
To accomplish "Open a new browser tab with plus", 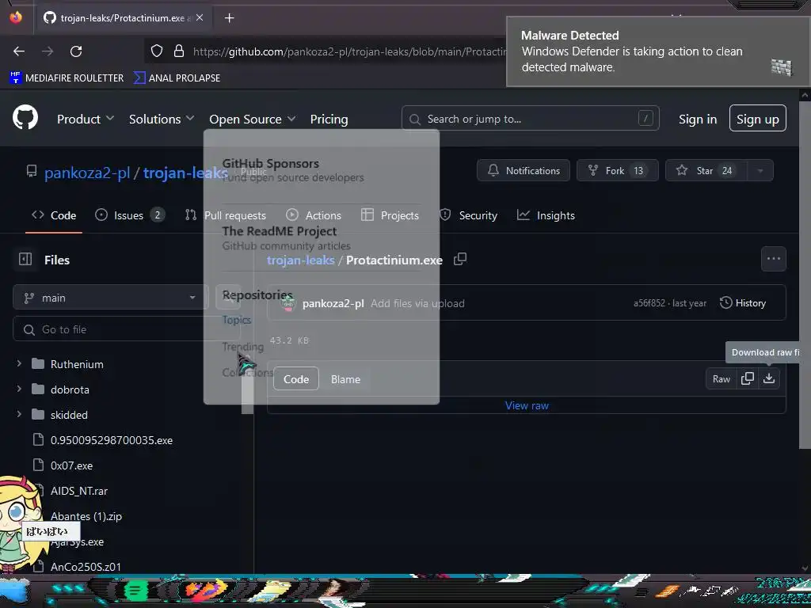I will 230,18.
